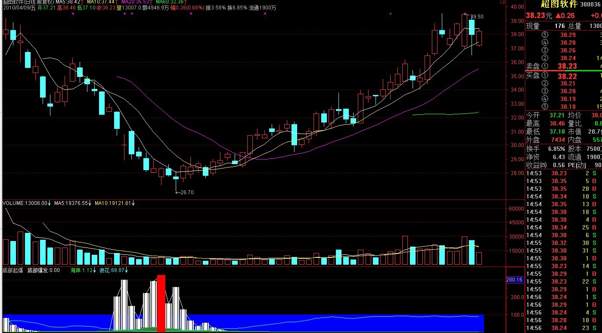
Task: Select the buy level ② price 38.21
Action: (x=568, y=83)
